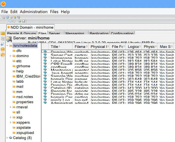The height and width of the screenshot is (142, 175).
Task: Select the xspupload folder
Action: (25, 133)
